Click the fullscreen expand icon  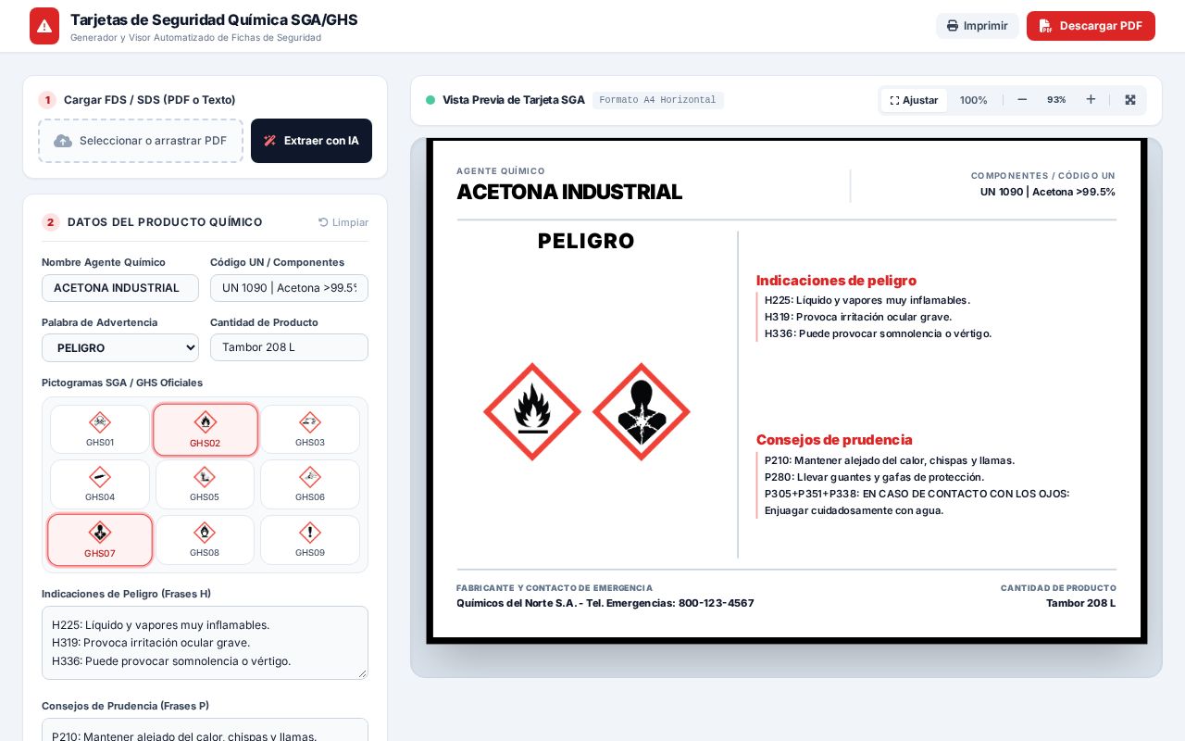tap(1130, 100)
